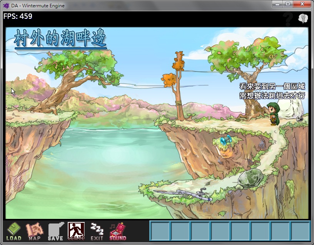Select the LEAVE exit-door icon

click(x=76, y=231)
